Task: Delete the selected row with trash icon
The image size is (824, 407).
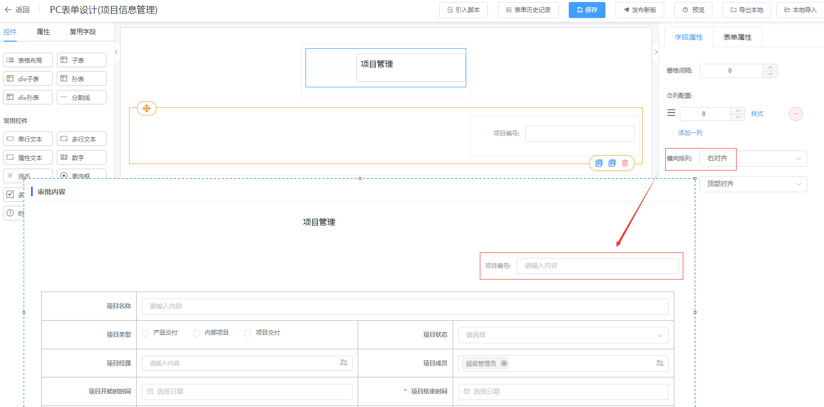Action: coord(625,163)
